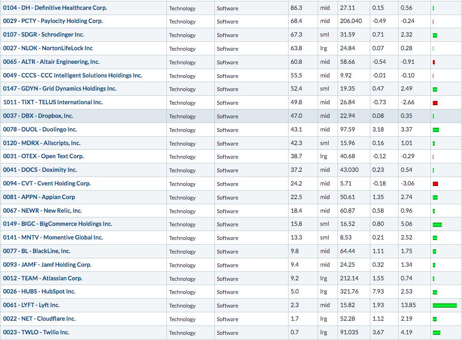Open the Paylocity Holding Corp. link
The image size is (462, 340).
click(x=53, y=21)
